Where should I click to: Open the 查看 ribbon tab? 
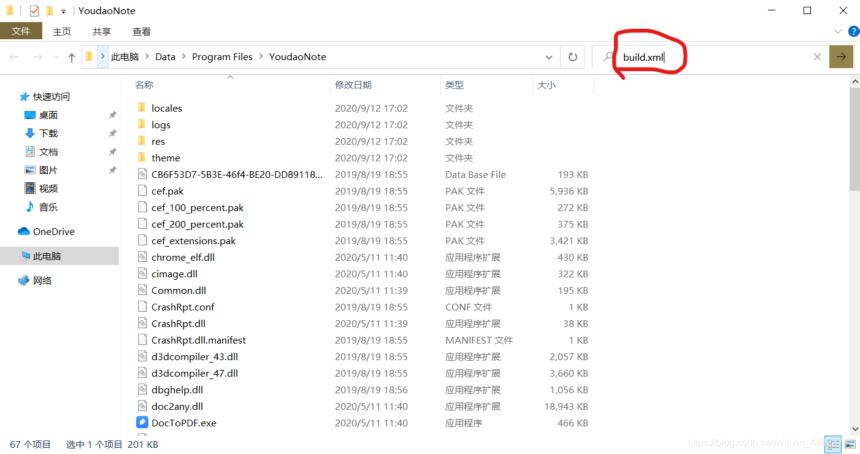[142, 31]
